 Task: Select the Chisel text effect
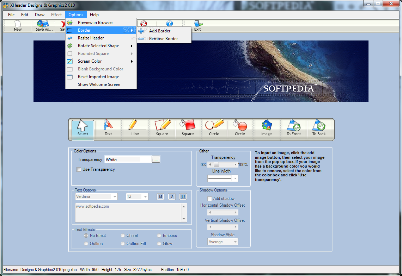[123, 236]
